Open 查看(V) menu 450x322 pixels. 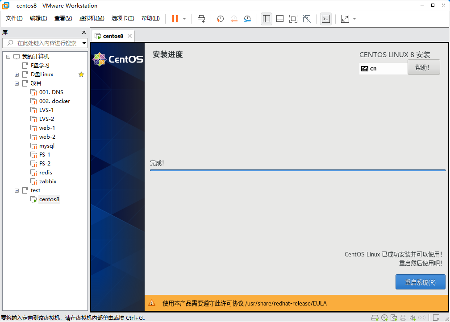coord(63,18)
